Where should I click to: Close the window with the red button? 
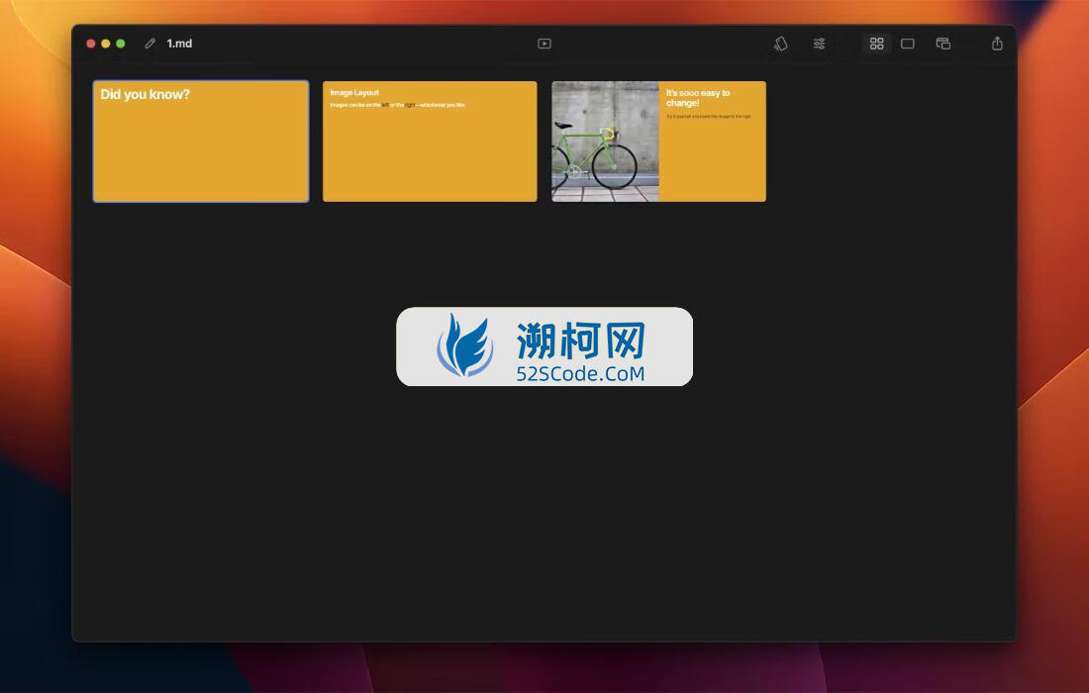pyautogui.click(x=91, y=44)
